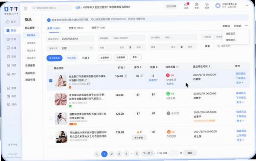Viewport: 256px width, 161px height.
Task: Click the red sad-face quality icon 34
Action: (x=168, y=75)
